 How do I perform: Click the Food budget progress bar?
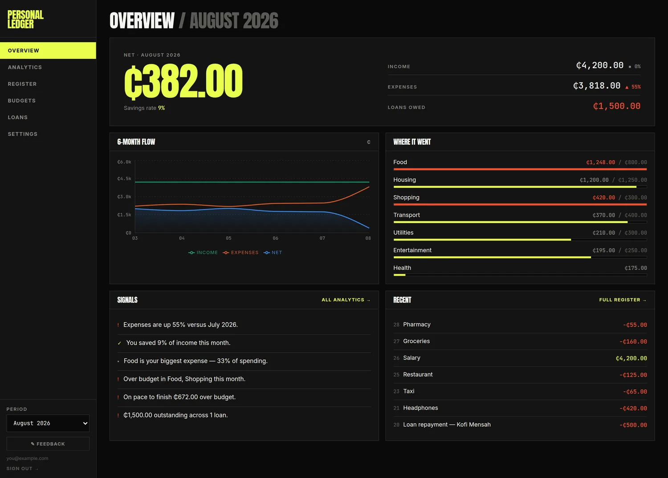tap(520, 169)
